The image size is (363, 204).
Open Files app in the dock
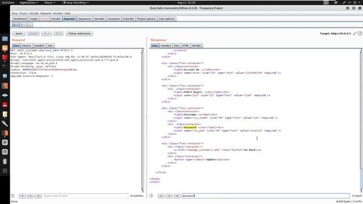point(5,39)
